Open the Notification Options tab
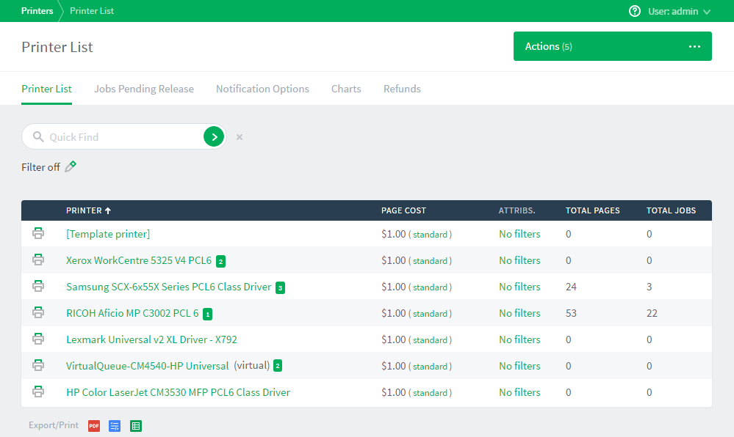The width and height of the screenshot is (734, 437). (262, 89)
